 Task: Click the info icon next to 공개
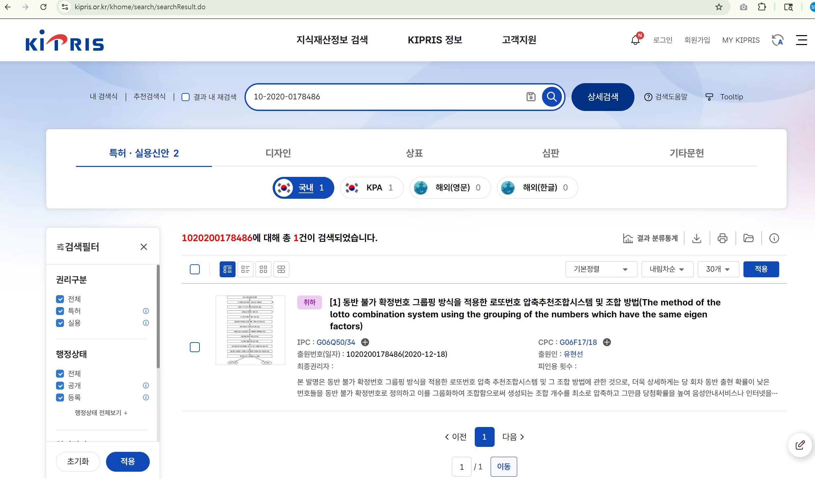tap(146, 386)
